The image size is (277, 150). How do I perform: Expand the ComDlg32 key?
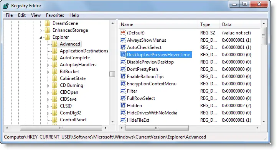pos(48,113)
